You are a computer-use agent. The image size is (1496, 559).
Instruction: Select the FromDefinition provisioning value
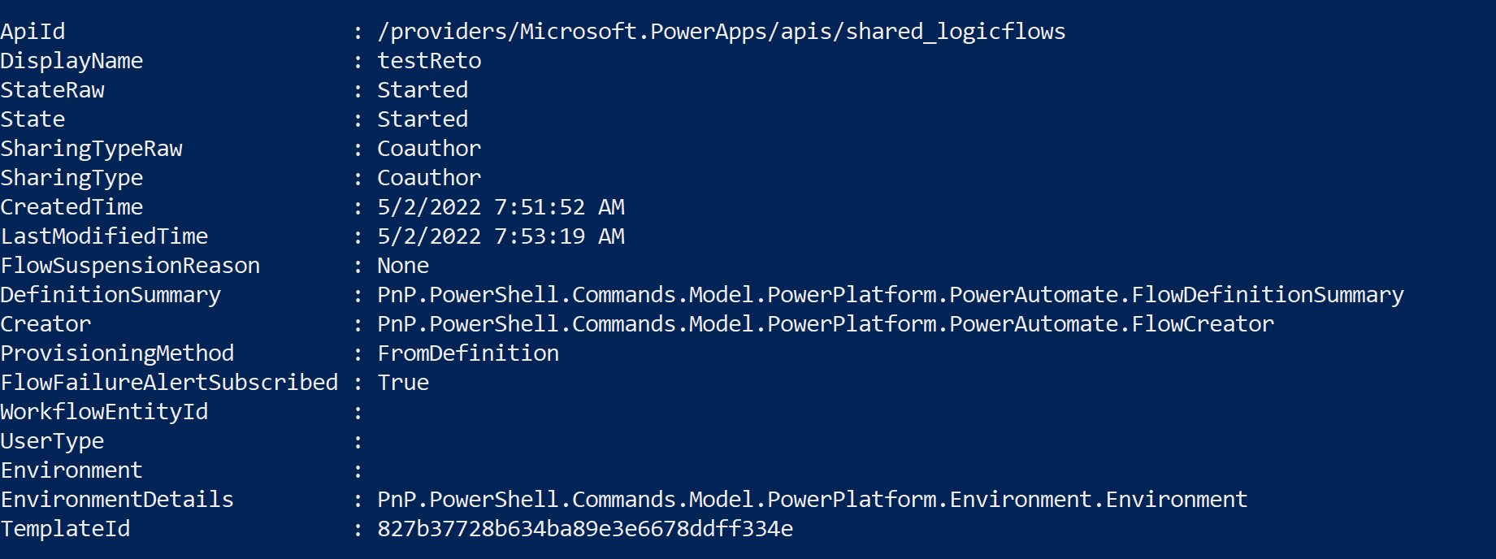point(468,353)
